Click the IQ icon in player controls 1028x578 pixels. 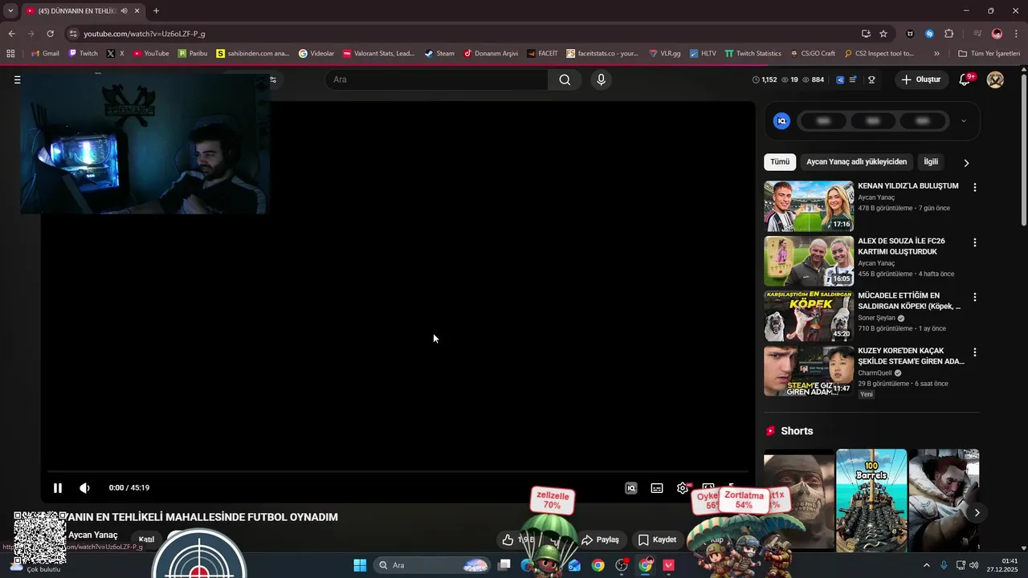click(631, 488)
